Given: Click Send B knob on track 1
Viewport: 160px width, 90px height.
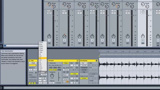Looking at the screenshot, I should (x=53, y=6).
